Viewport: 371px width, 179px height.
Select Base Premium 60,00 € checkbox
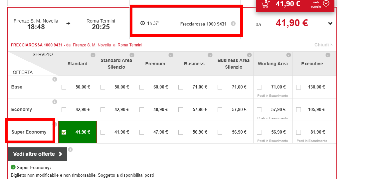pos(142,87)
